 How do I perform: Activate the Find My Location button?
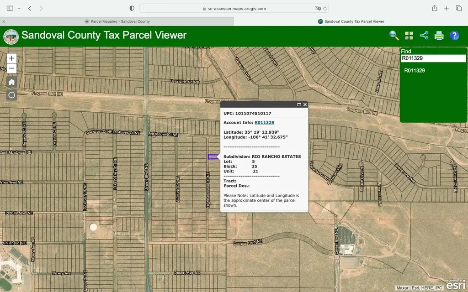tap(12, 95)
